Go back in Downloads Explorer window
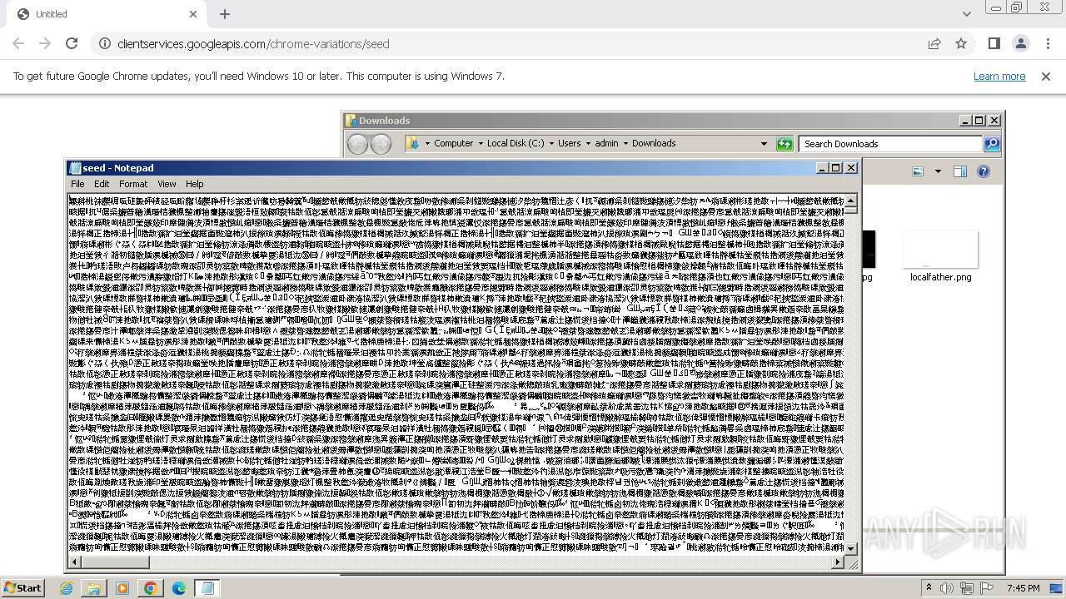 pyautogui.click(x=357, y=144)
